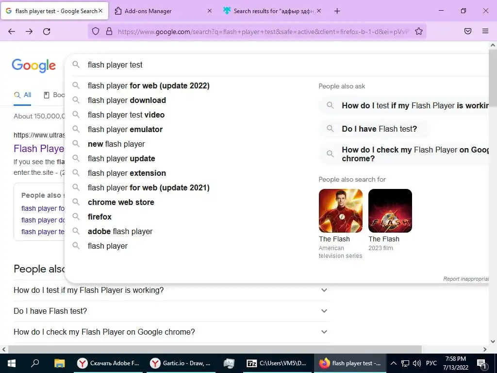Go back using the browser back arrow
The width and height of the screenshot is (497, 373).
12,31
